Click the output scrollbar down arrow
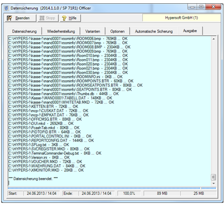Screen dimensions: 224x204 click(213, 184)
